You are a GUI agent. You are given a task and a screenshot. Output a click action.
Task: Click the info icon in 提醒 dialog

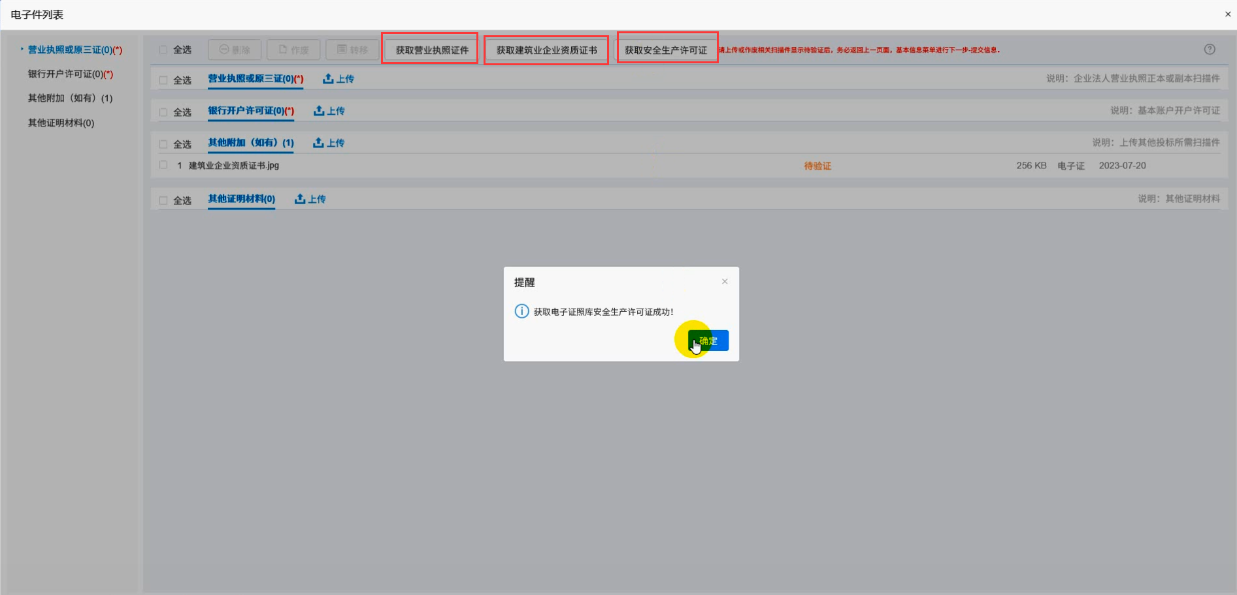pyautogui.click(x=521, y=311)
